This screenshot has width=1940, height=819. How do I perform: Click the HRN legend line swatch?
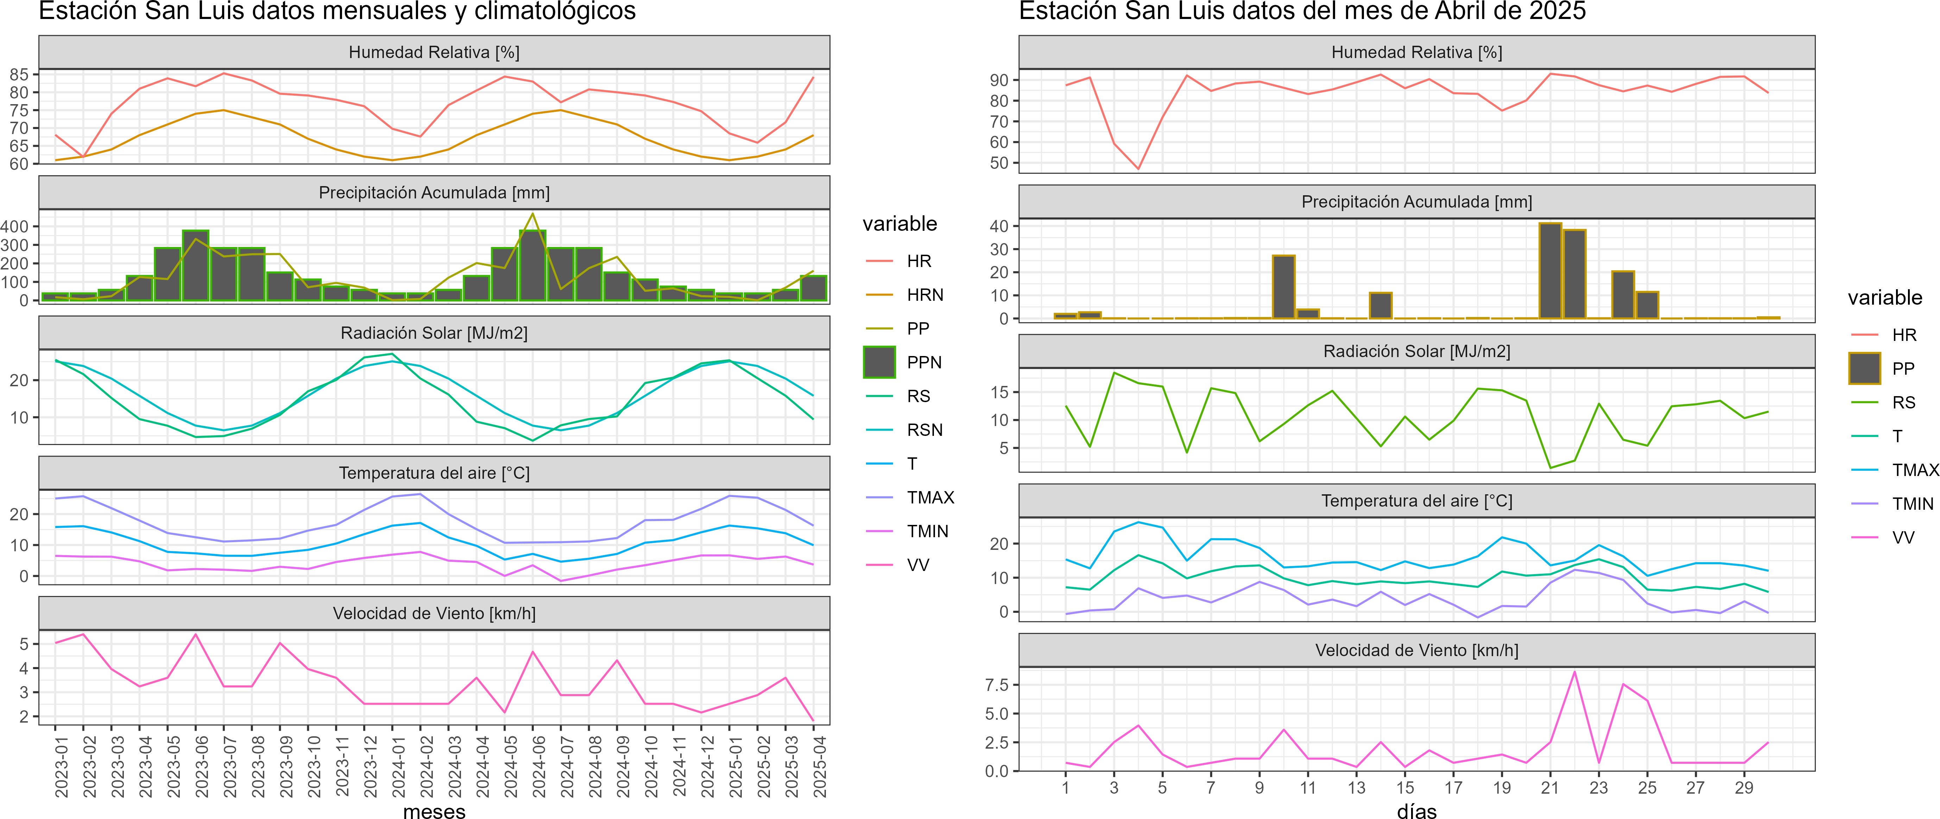point(879,295)
